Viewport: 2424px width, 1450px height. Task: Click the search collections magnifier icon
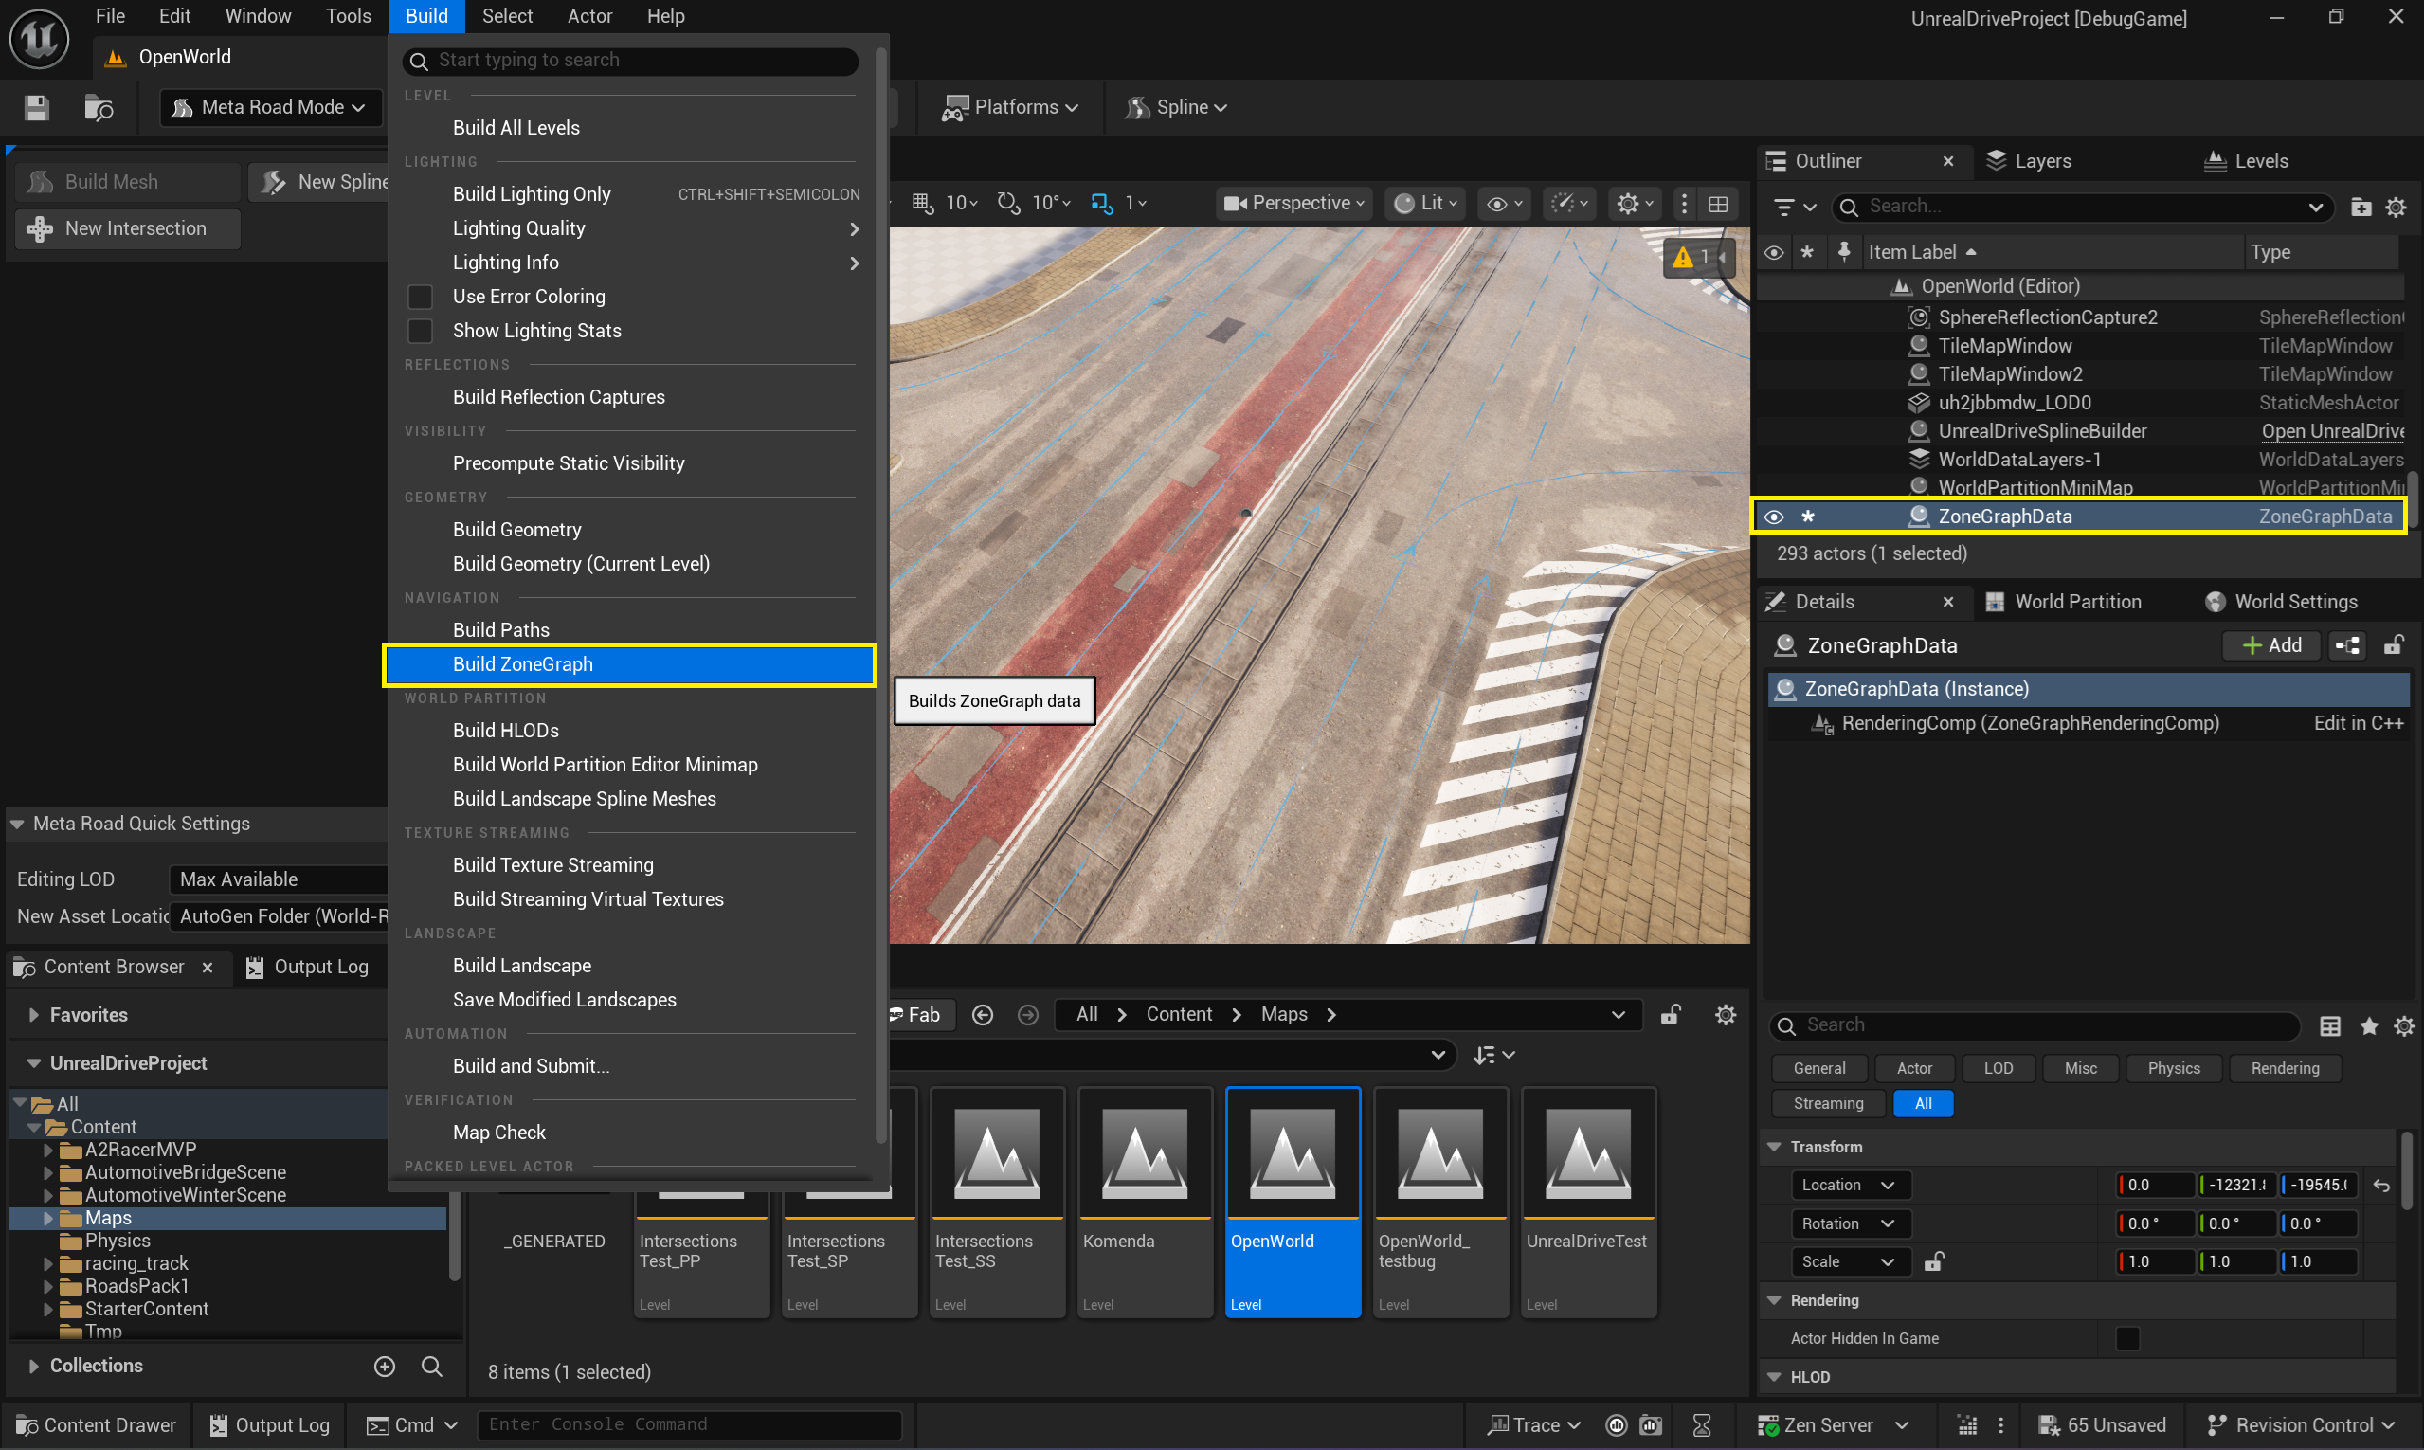pyautogui.click(x=431, y=1366)
